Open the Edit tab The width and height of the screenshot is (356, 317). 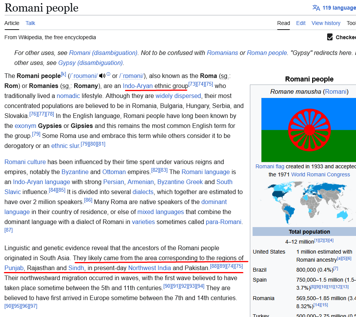pyautogui.click(x=301, y=23)
